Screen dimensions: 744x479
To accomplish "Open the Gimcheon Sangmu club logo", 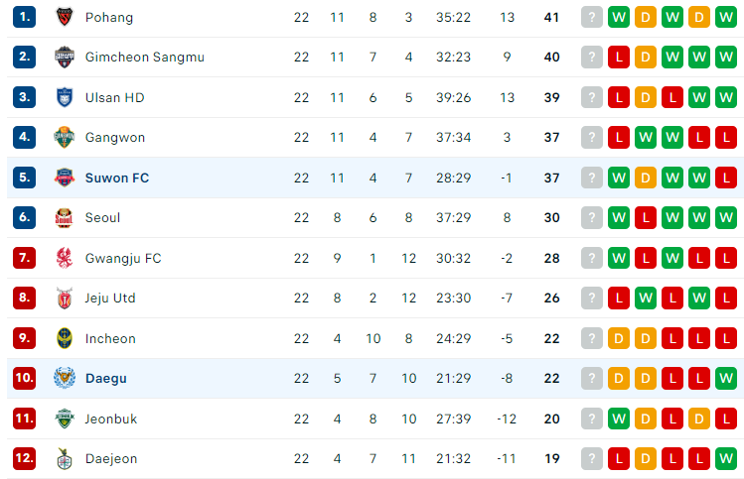I will (65, 57).
